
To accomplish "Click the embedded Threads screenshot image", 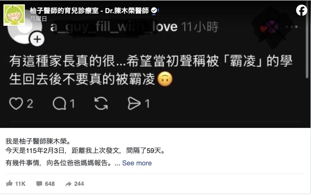I will (155, 64).
